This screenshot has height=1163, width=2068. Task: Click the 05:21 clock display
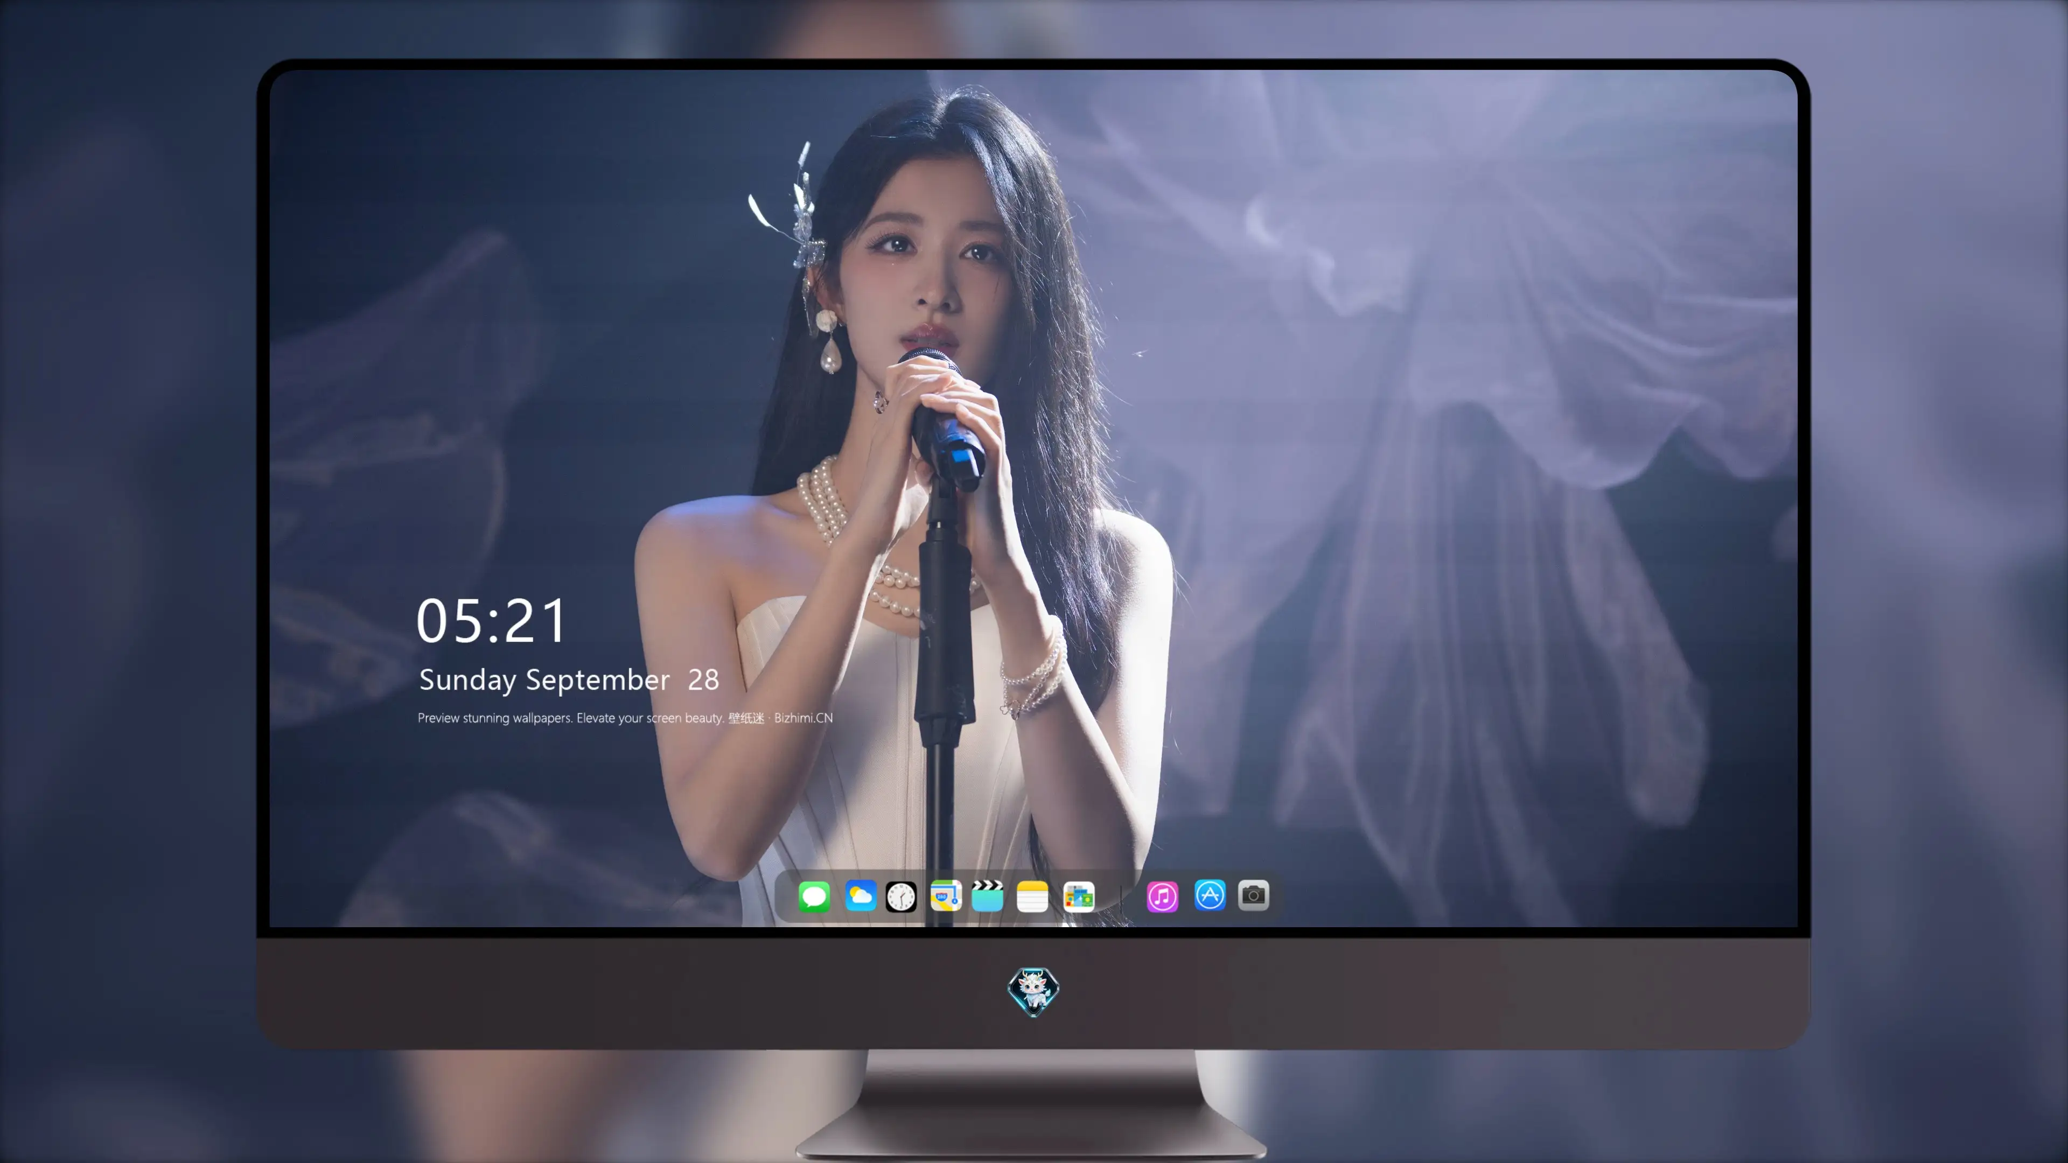[491, 621]
